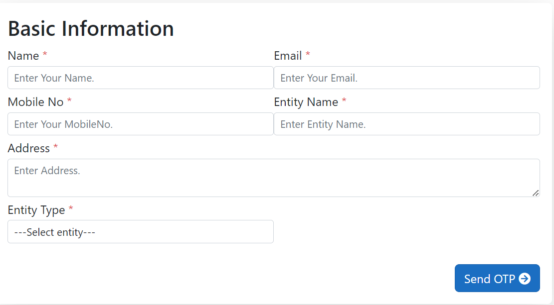
Task: Click the Entity Name label text
Action: click(x=306, y=102)
